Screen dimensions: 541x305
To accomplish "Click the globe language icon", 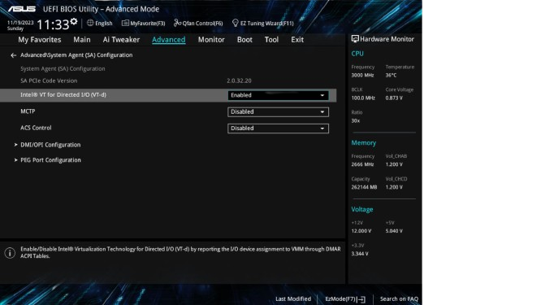I will coord(90,23).
